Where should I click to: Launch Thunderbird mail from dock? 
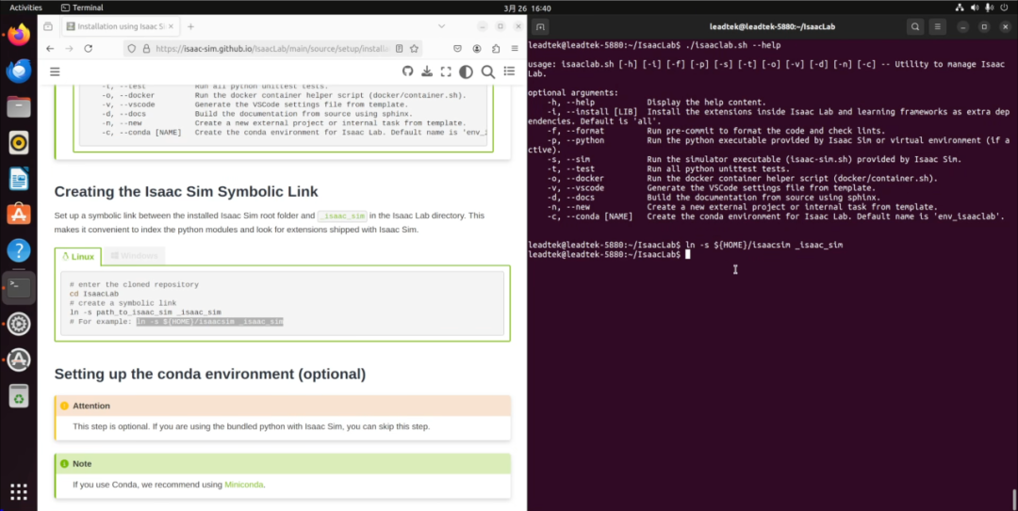(x=19, y=70)
